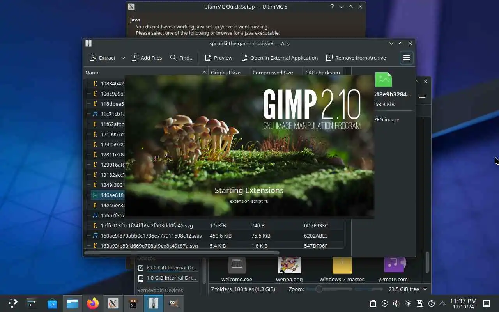This screenshot has width=499, height=312.
Task: Click Add Files in Ark toolbar
Action: pyautogui.click(x=147, y=58)
